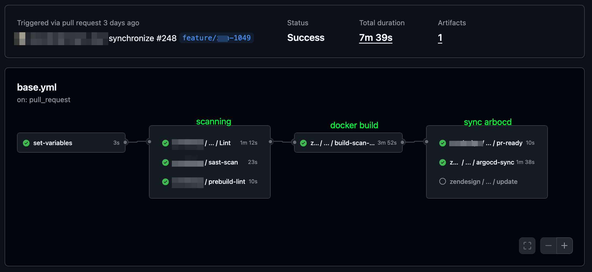The width and height of the screenshot is (592, 272).
Task: Select the build-scan node under docker build
Action: click(x=348, y=143)
